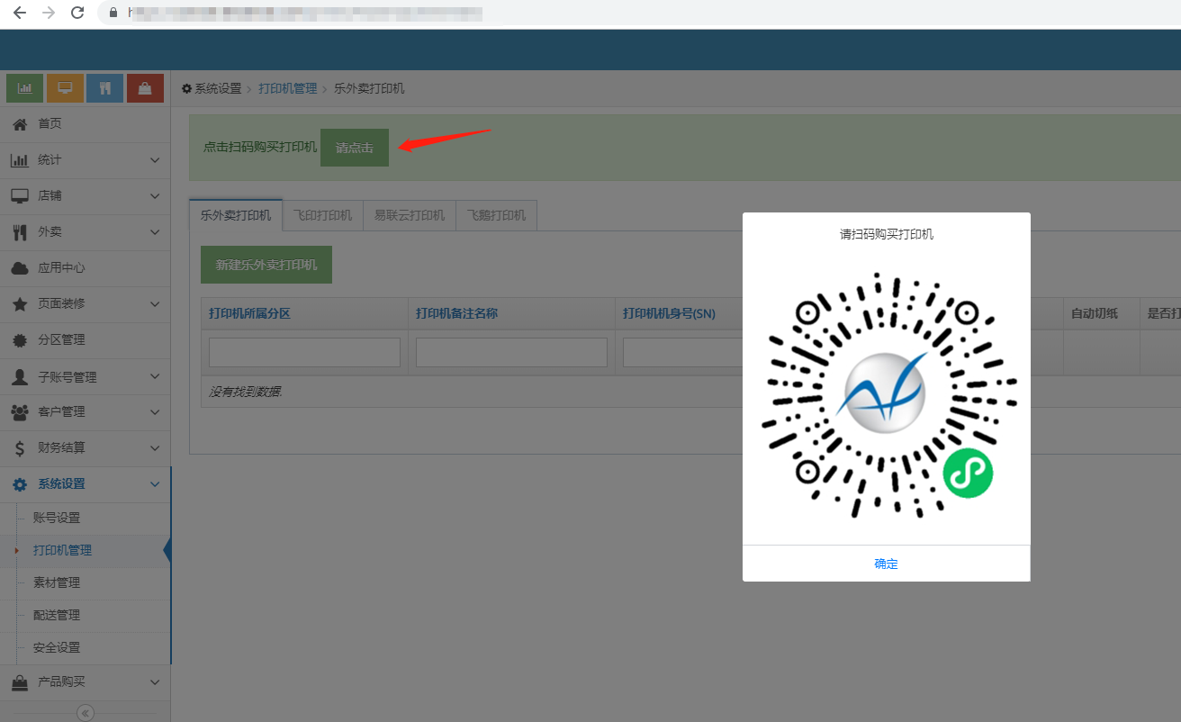The image size is (1181, 722).
Task: Expand the 子账号管理 menu chevron
Action: (155, 376)
